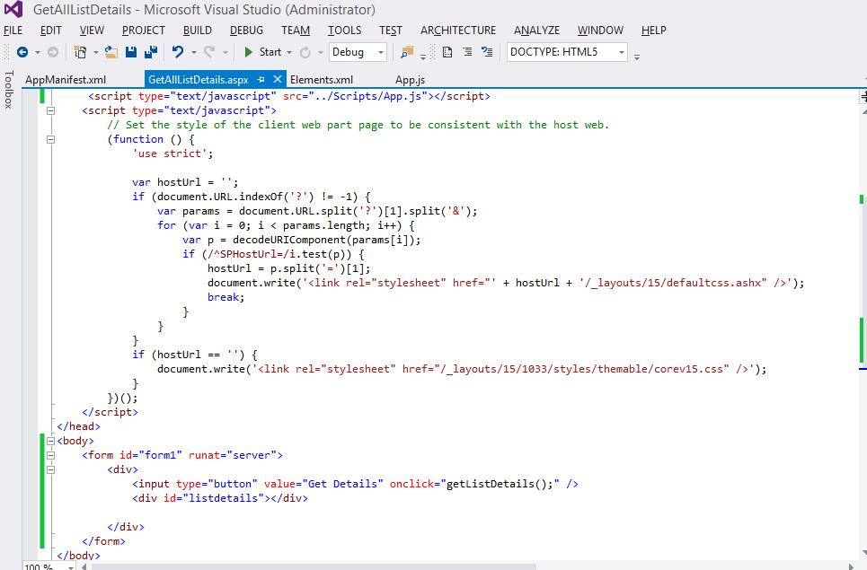867x570 pixels.
Task: Click the horizontal scrollbar thumb
Action: click(x=314, y=566)
